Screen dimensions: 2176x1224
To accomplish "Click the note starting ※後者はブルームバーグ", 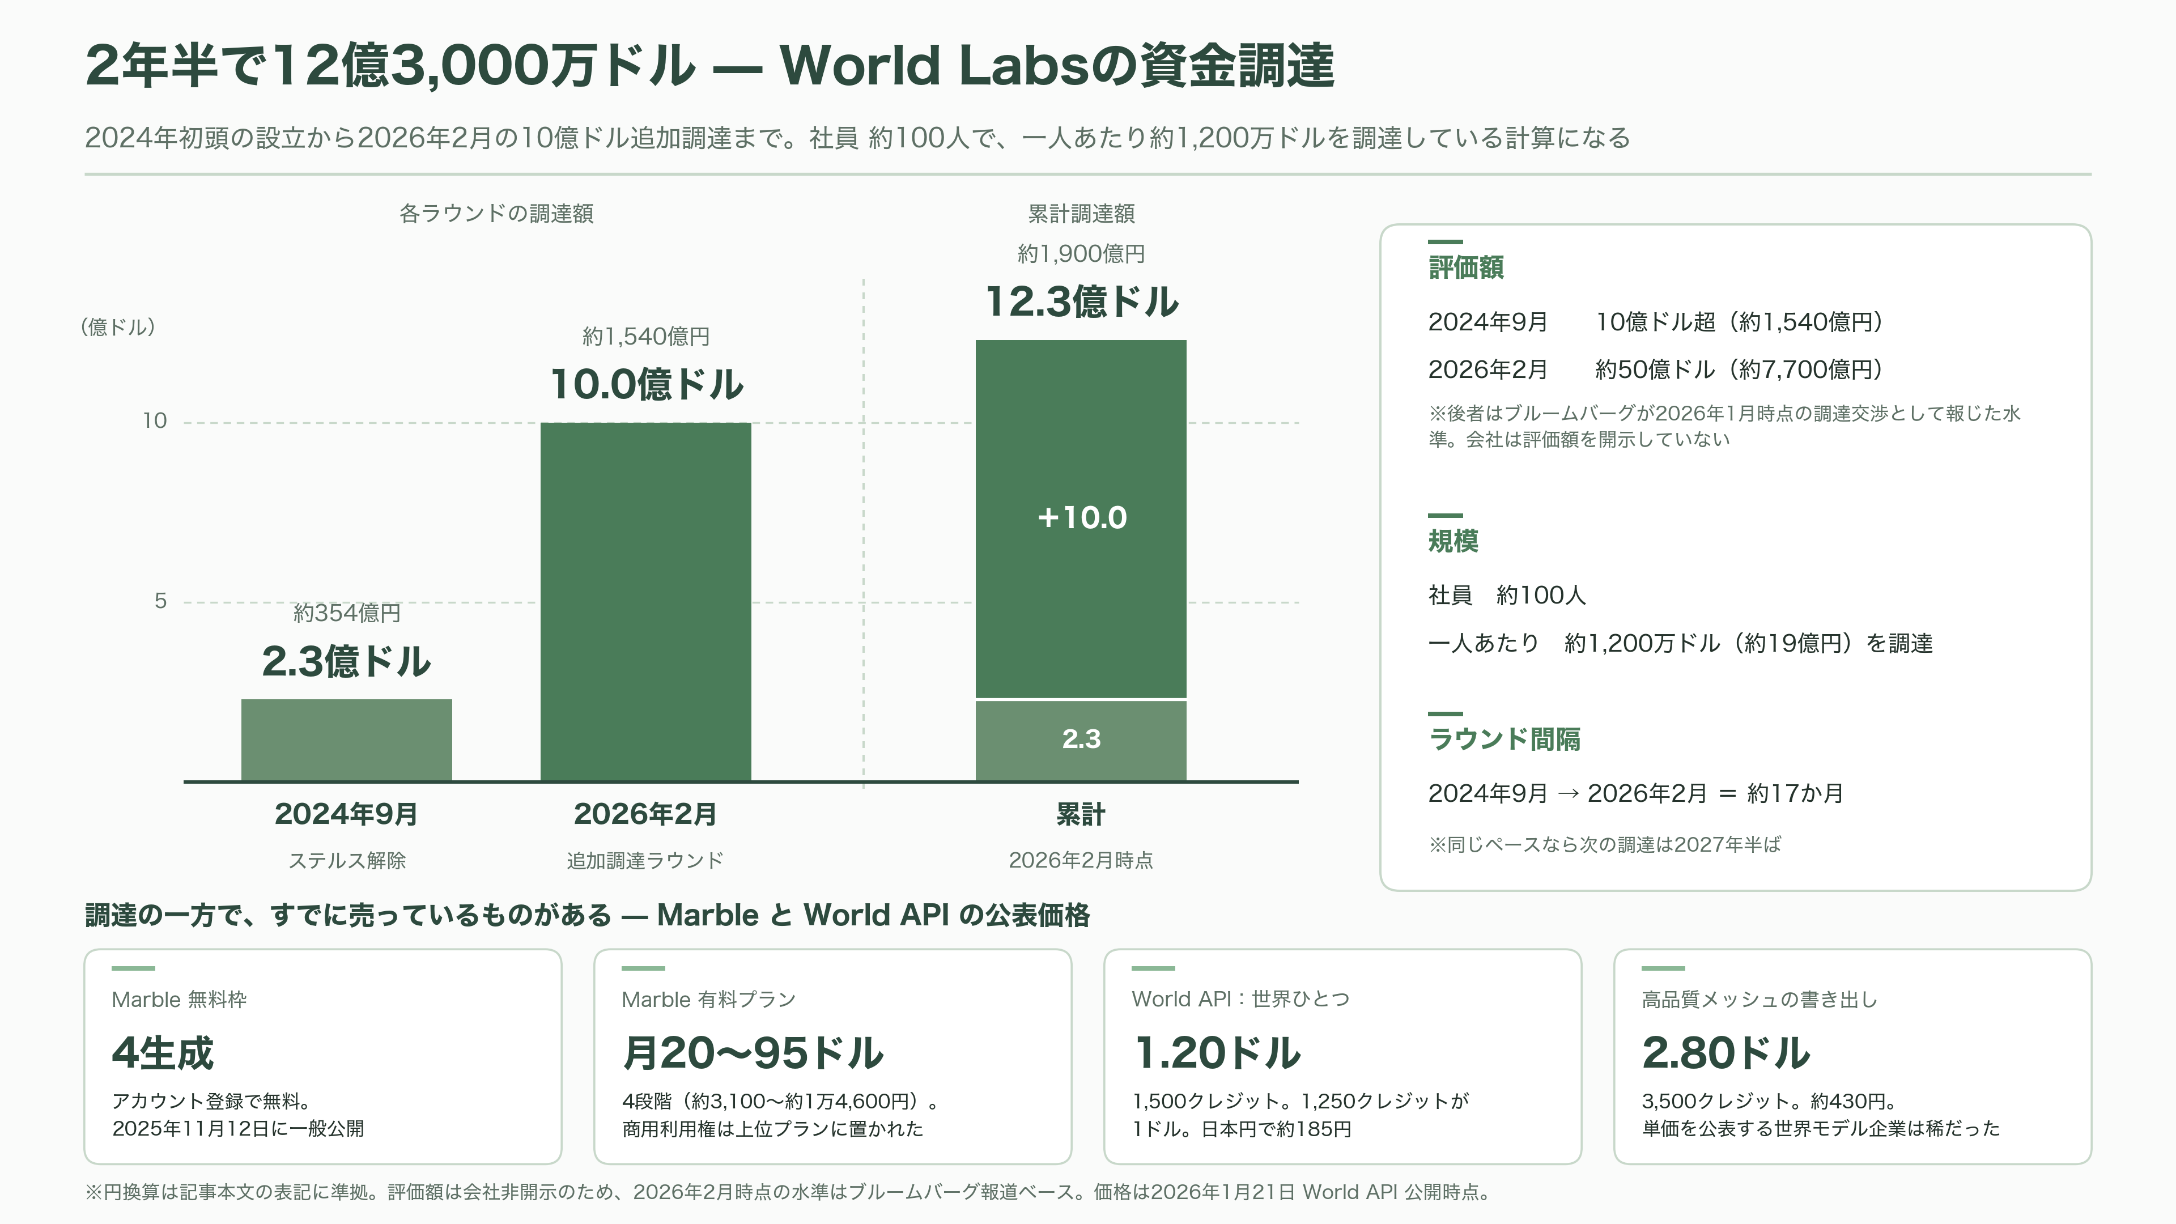I will pyautogui.click(x=1724, y=427).
